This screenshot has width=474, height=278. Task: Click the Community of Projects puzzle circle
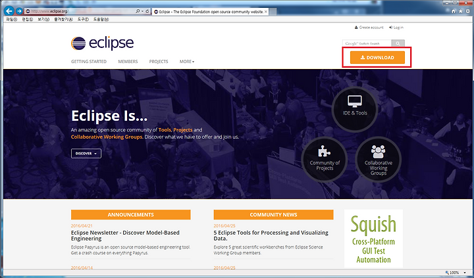coord(325,159)
